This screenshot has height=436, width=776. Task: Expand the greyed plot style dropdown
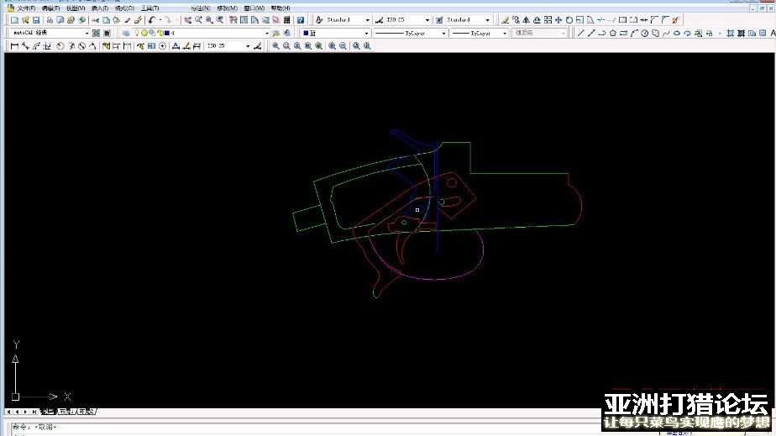coord(564,33)
